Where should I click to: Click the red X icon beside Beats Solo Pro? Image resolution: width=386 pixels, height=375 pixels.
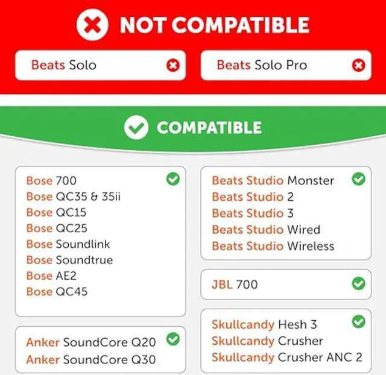pyautogui.click(x=358, y=65)
